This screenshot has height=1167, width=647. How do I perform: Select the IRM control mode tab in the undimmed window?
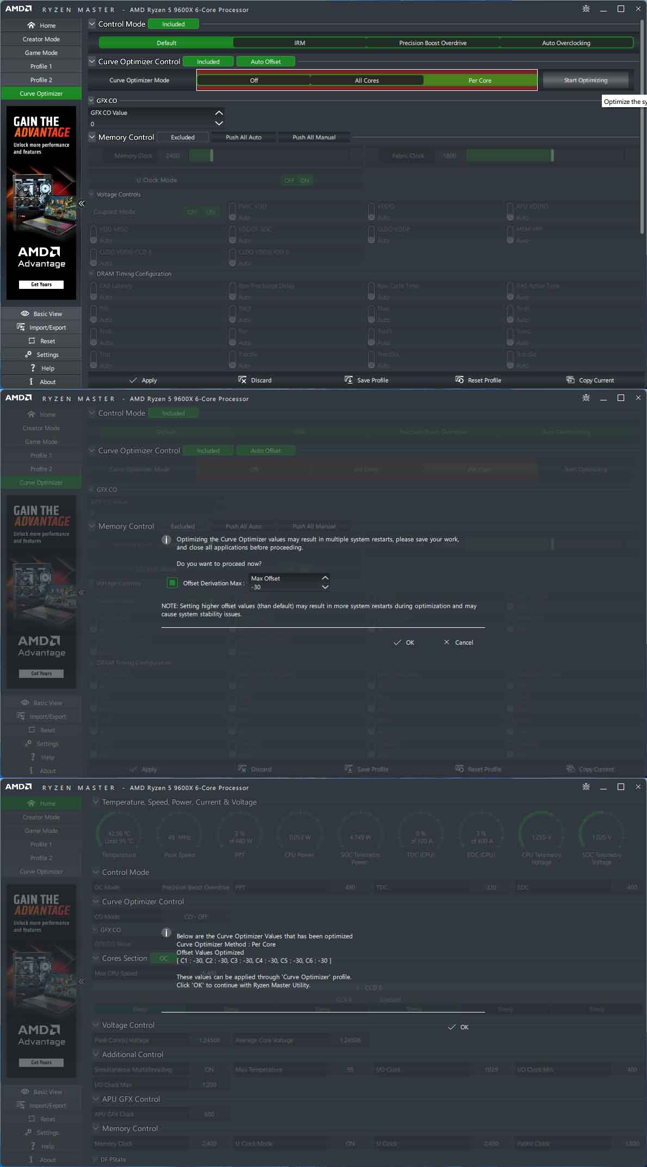point(300,43)
